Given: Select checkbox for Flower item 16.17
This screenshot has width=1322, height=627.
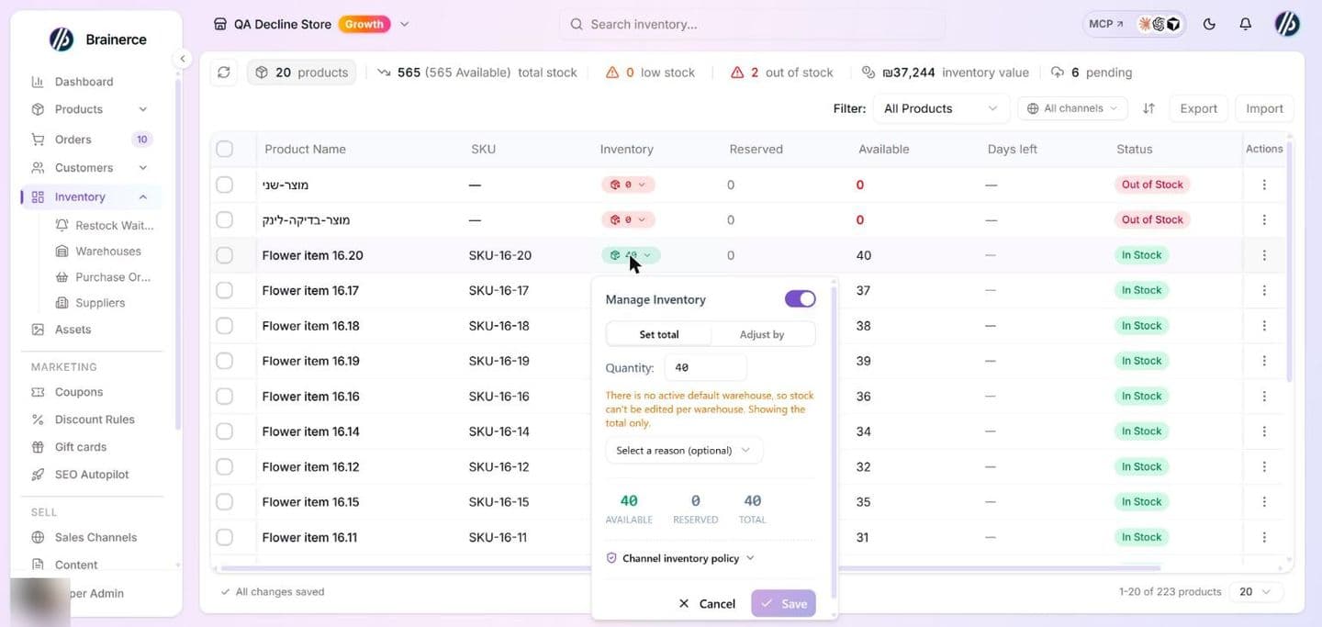Looking at the screenshot, I should click(x=225, y=290).
